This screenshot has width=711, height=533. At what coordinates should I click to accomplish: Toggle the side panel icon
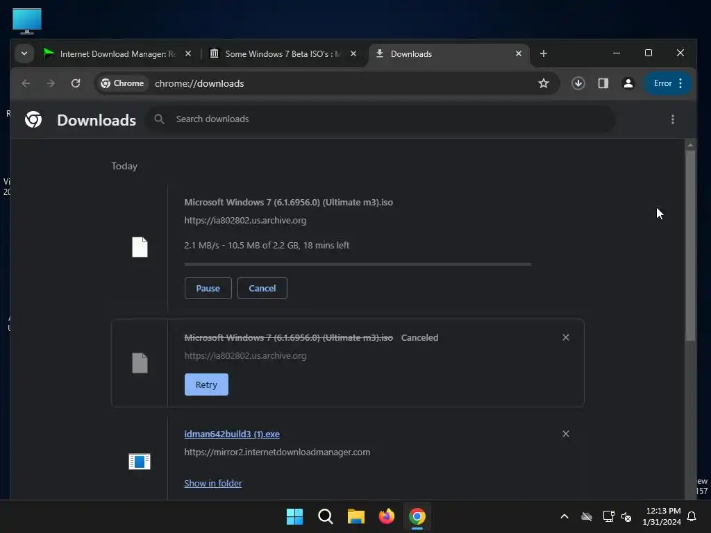click(603, 83)
